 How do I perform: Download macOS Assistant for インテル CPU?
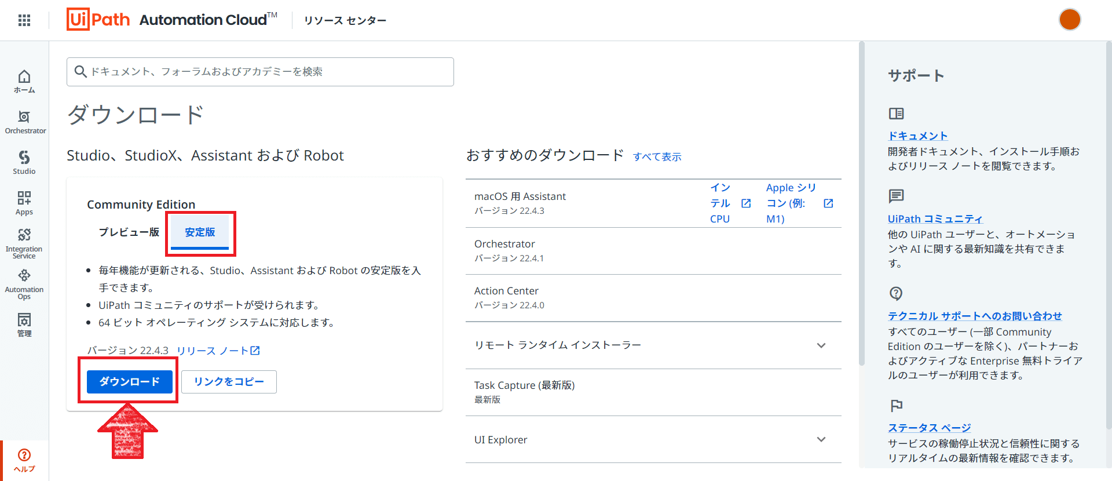[720, 203]
